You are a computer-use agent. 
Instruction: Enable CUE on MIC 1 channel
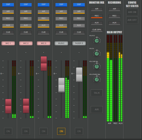(x=8, y=32)
